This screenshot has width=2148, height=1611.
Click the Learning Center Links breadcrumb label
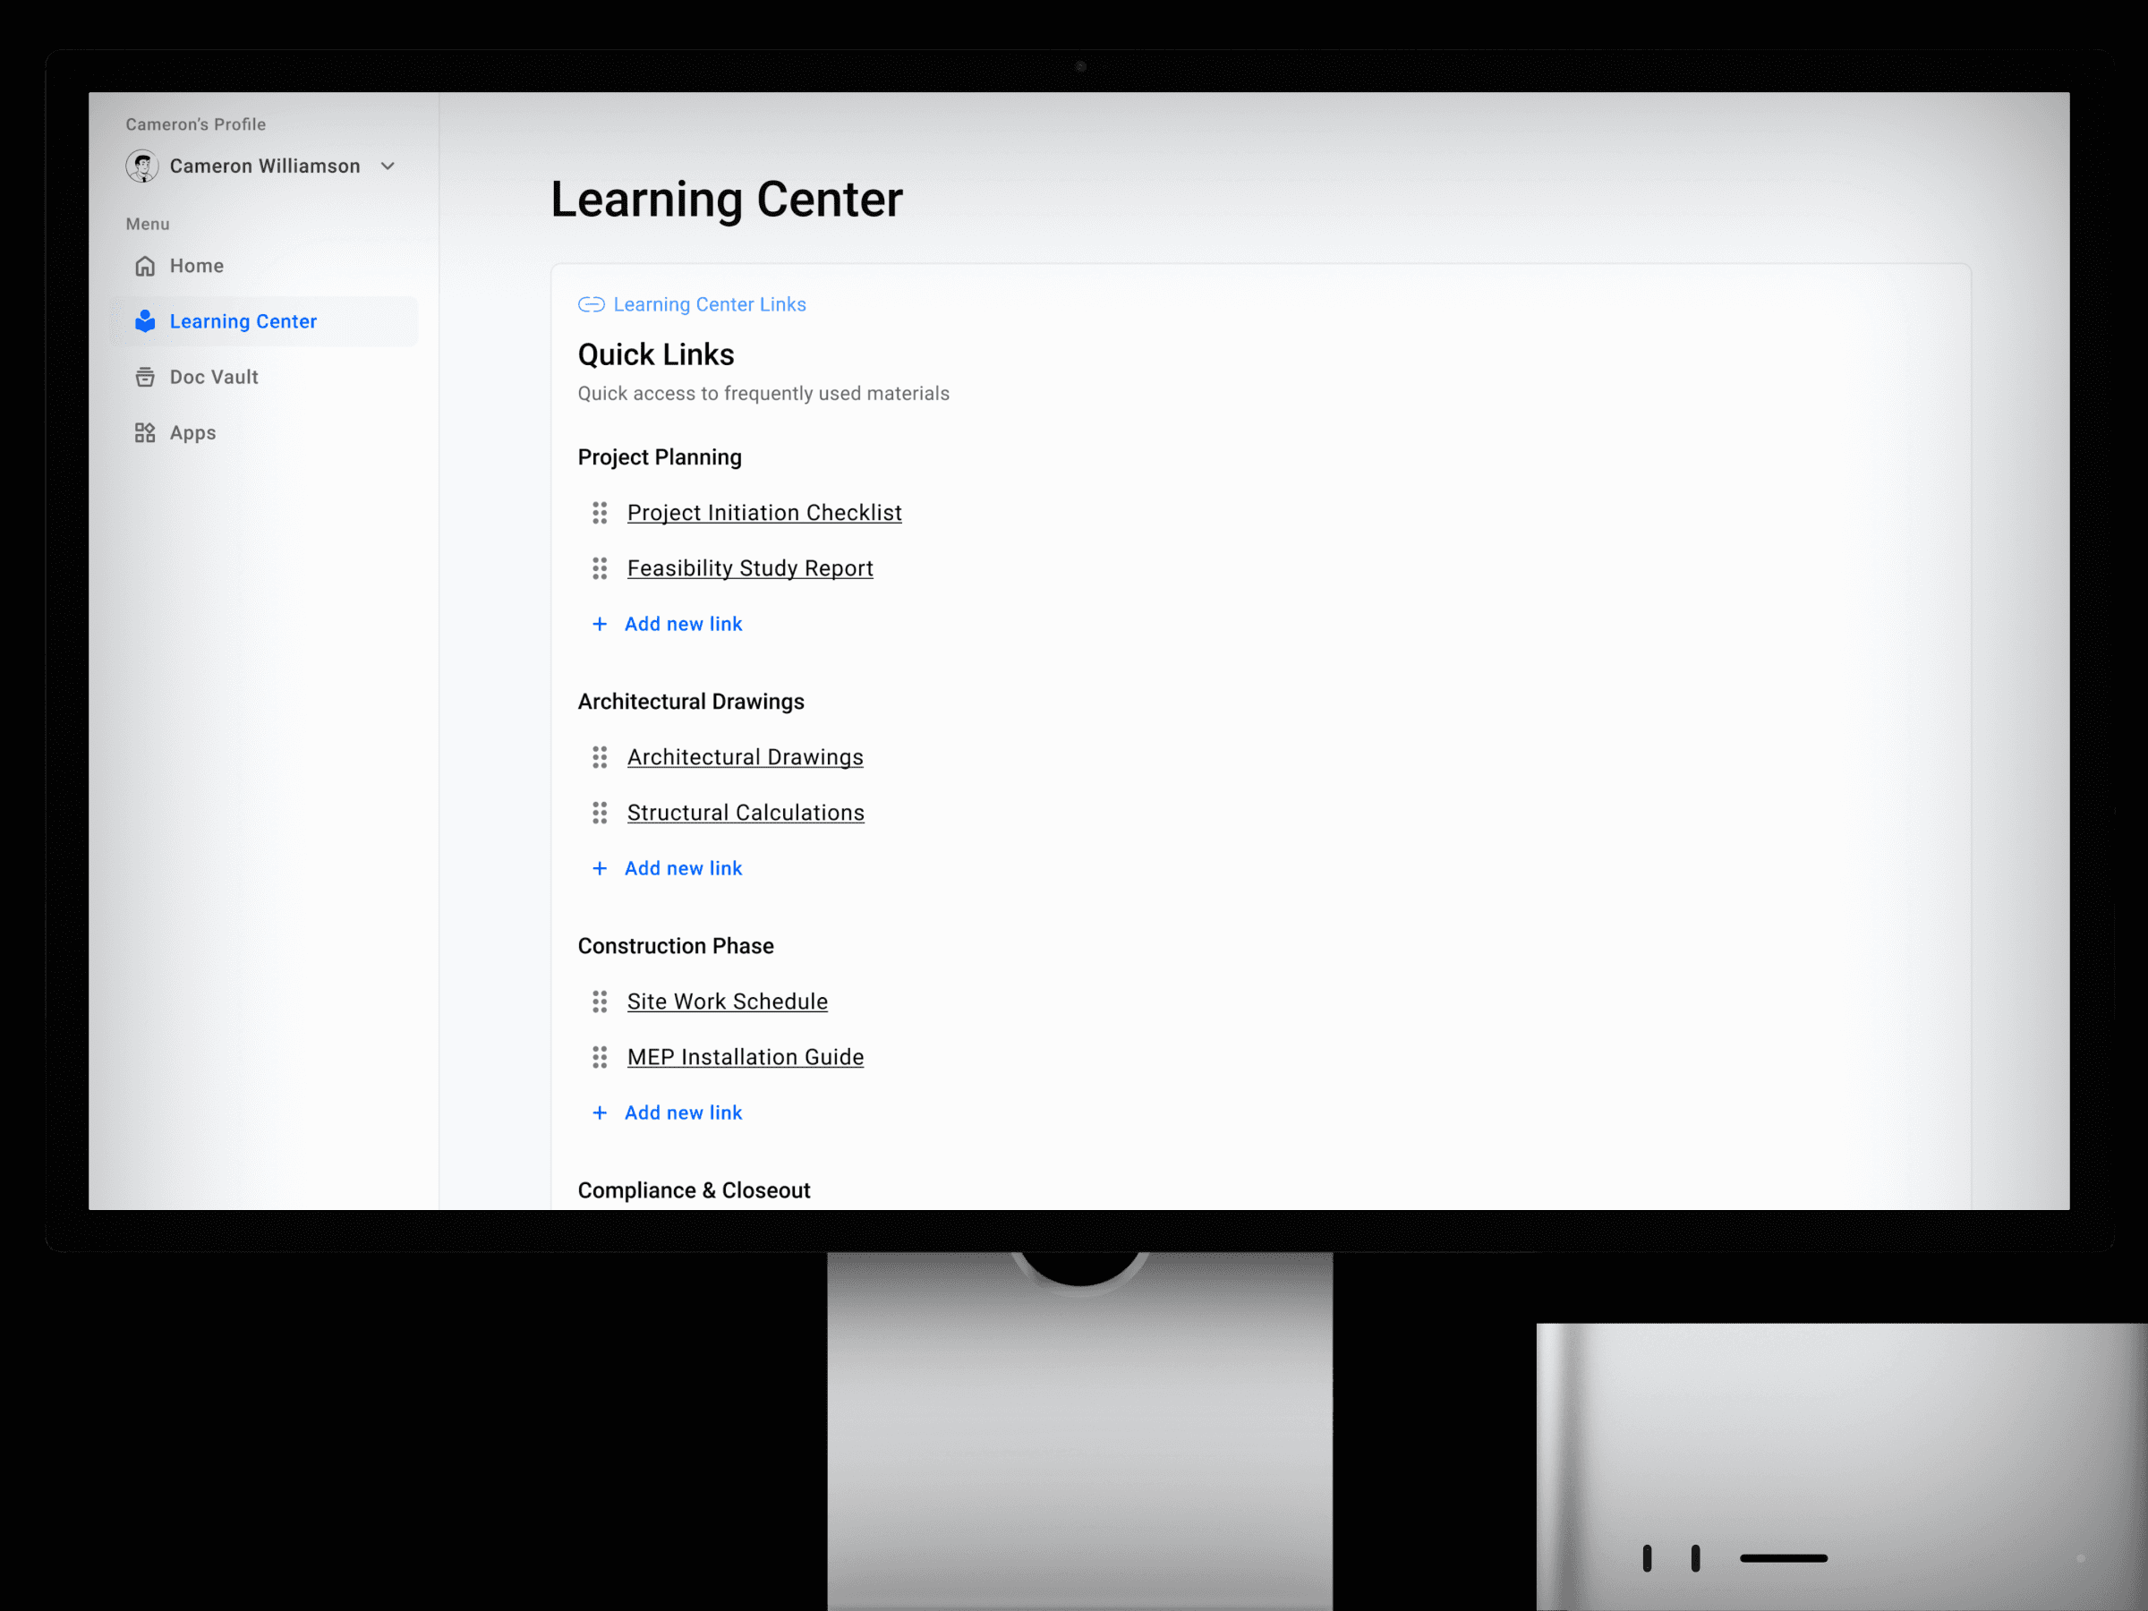click(709, 305)
